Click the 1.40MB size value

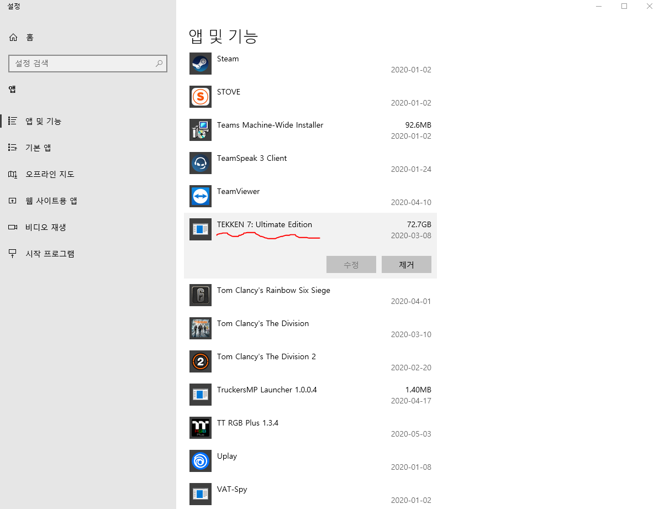[x=418, y=390]
